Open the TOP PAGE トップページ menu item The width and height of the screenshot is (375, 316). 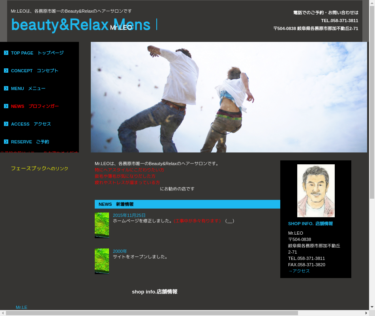tap(37, 53)
